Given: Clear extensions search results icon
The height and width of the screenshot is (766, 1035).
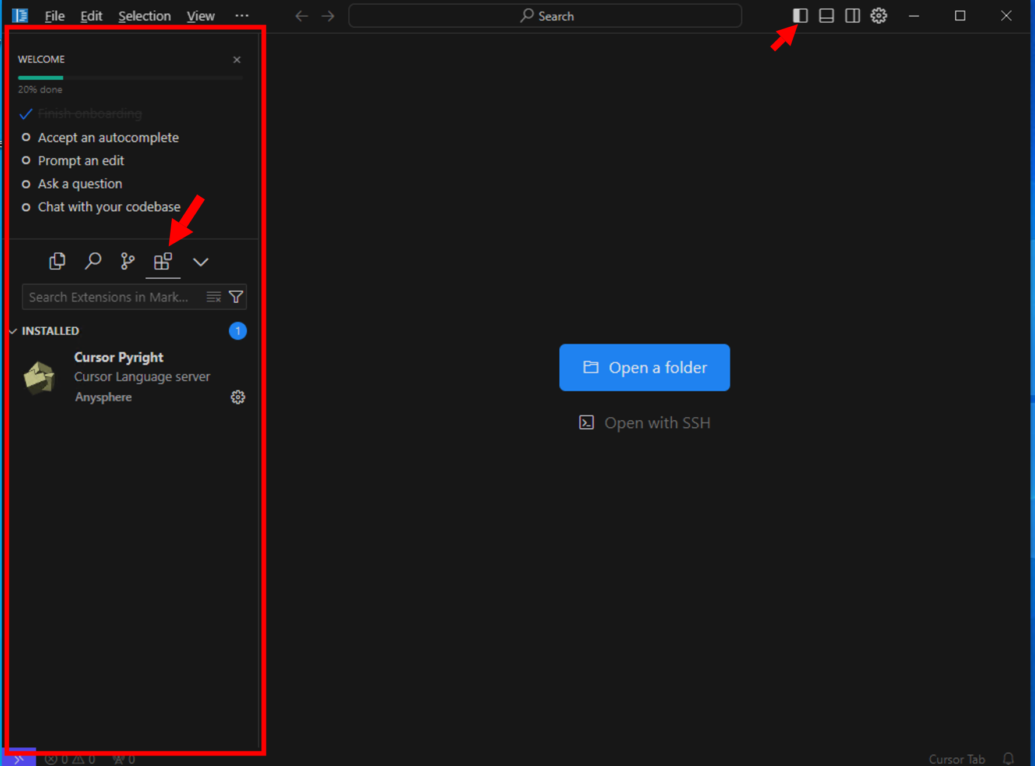Looking at the screenshot, I should [x=214, y=297].
